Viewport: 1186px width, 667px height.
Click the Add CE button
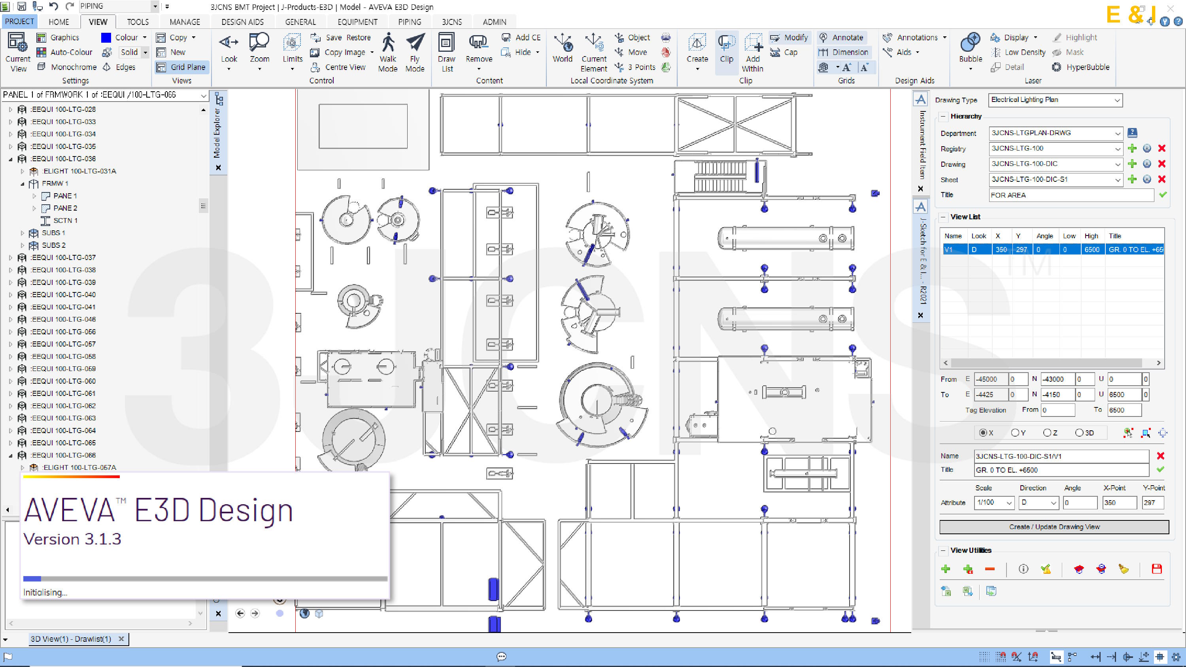click(x=521, y=37)
